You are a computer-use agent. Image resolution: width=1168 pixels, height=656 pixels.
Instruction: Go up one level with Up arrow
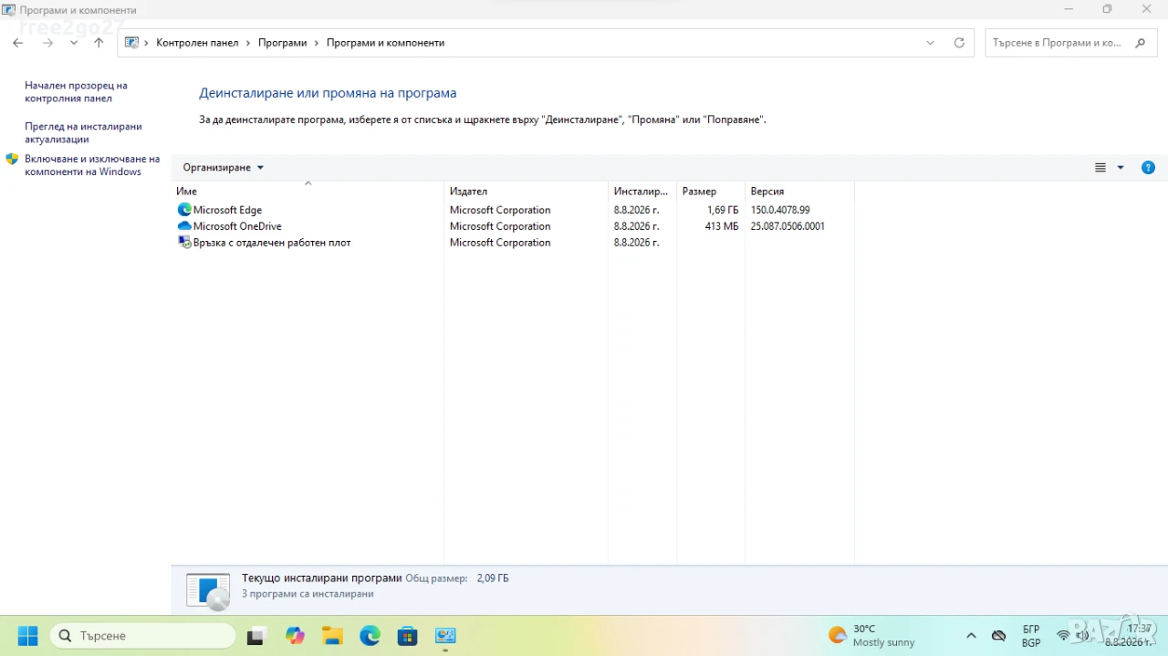click(x=99, y=43)
